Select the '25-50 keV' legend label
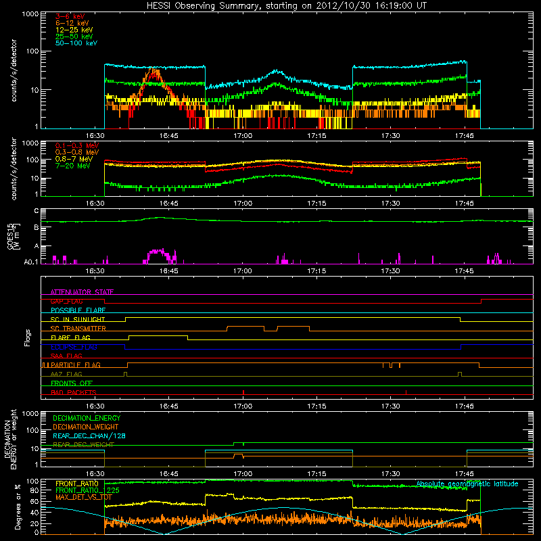Image resolution: width=541 pixels, height=541 pixels. tap(74, 37)
